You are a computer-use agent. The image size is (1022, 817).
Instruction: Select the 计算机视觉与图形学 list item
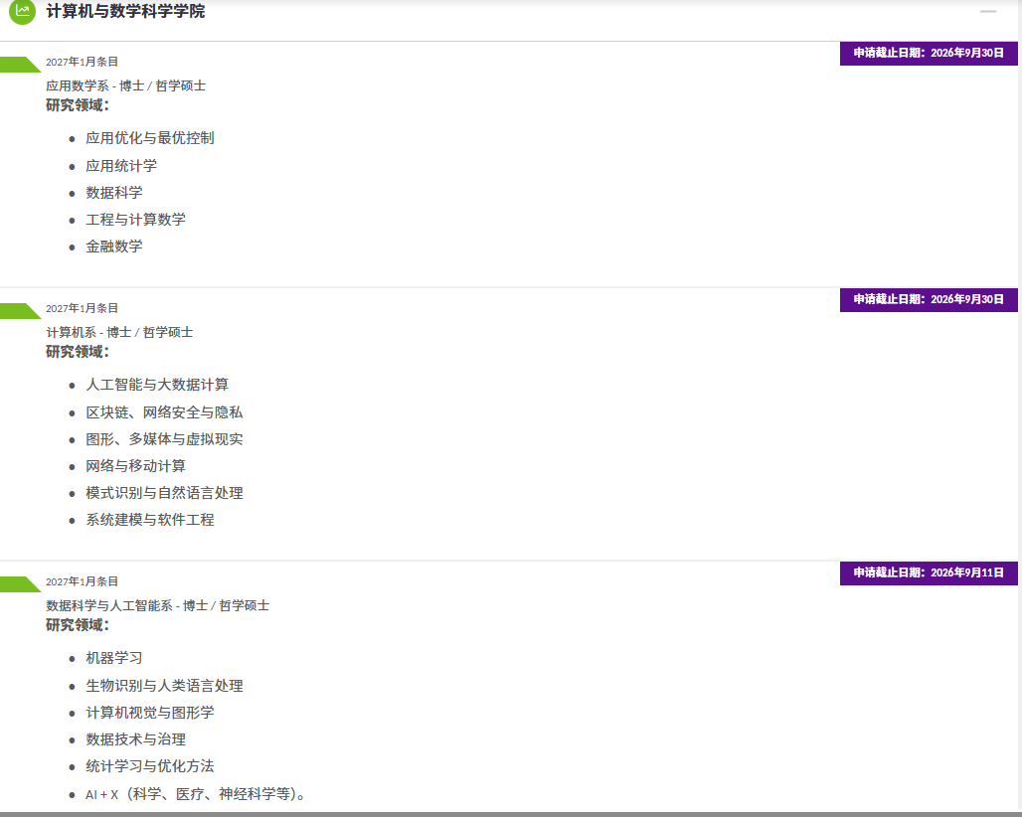click(150, 712)
